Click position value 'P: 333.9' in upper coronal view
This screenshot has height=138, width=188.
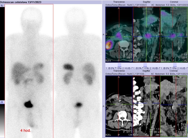coord(183,58)
